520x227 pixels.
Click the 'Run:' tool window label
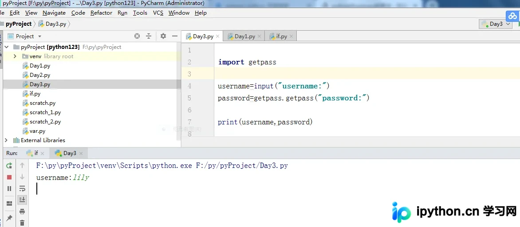coord(12,153)
